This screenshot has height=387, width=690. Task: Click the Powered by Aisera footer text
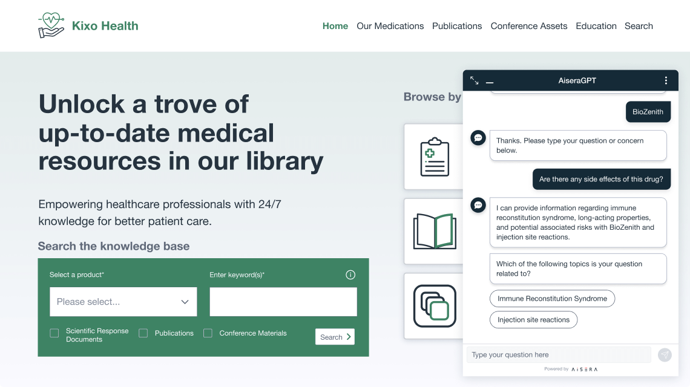(571, 369)
